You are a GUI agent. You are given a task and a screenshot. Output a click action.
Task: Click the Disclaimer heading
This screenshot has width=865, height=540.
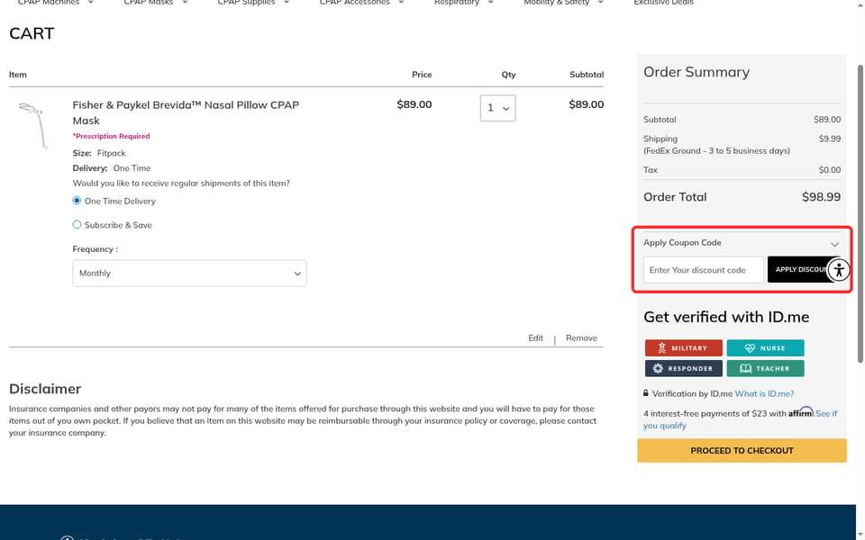pyautogui.click(x=45, y=389)
